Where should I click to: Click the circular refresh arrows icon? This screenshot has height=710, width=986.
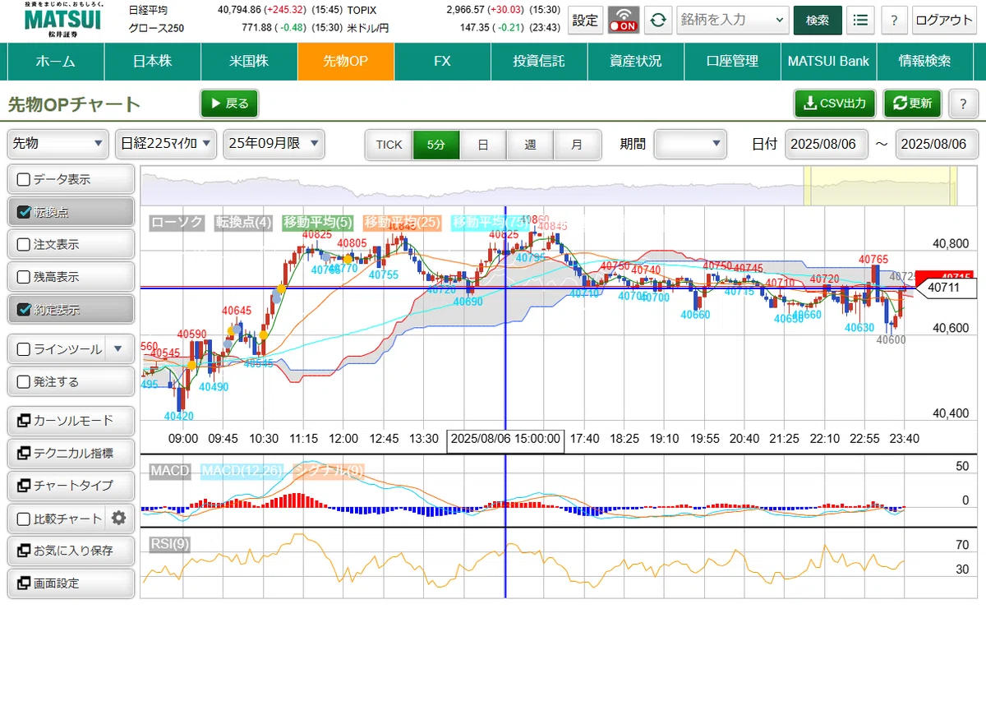[657, 21]
